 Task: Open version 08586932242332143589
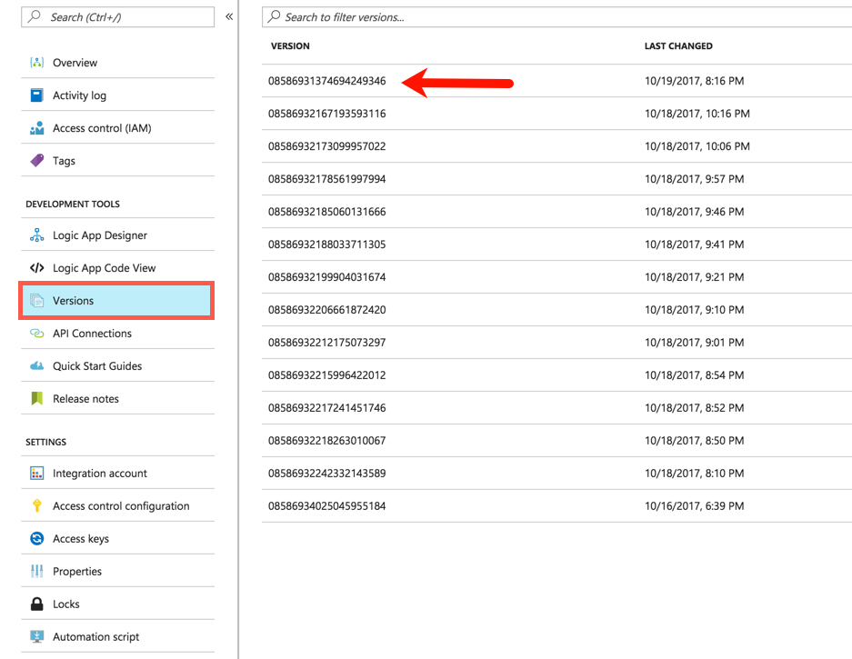click(x=326, y=474)
